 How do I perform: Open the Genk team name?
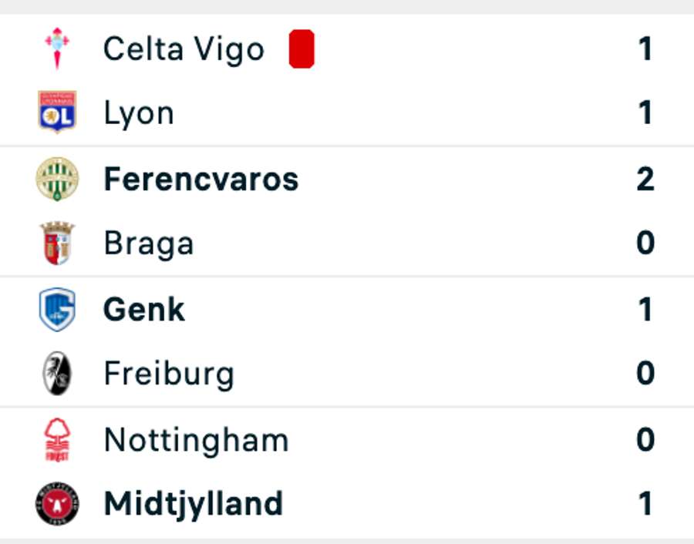[144, 310]
